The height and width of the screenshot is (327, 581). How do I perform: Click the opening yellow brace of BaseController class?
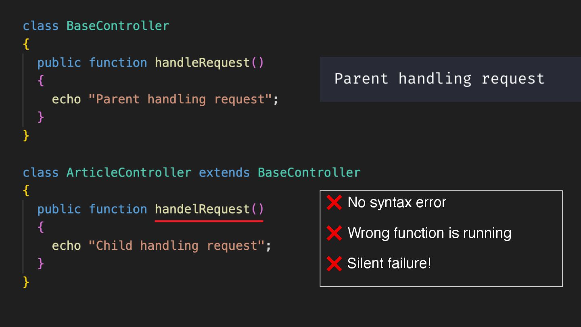(x=26, y=44)
